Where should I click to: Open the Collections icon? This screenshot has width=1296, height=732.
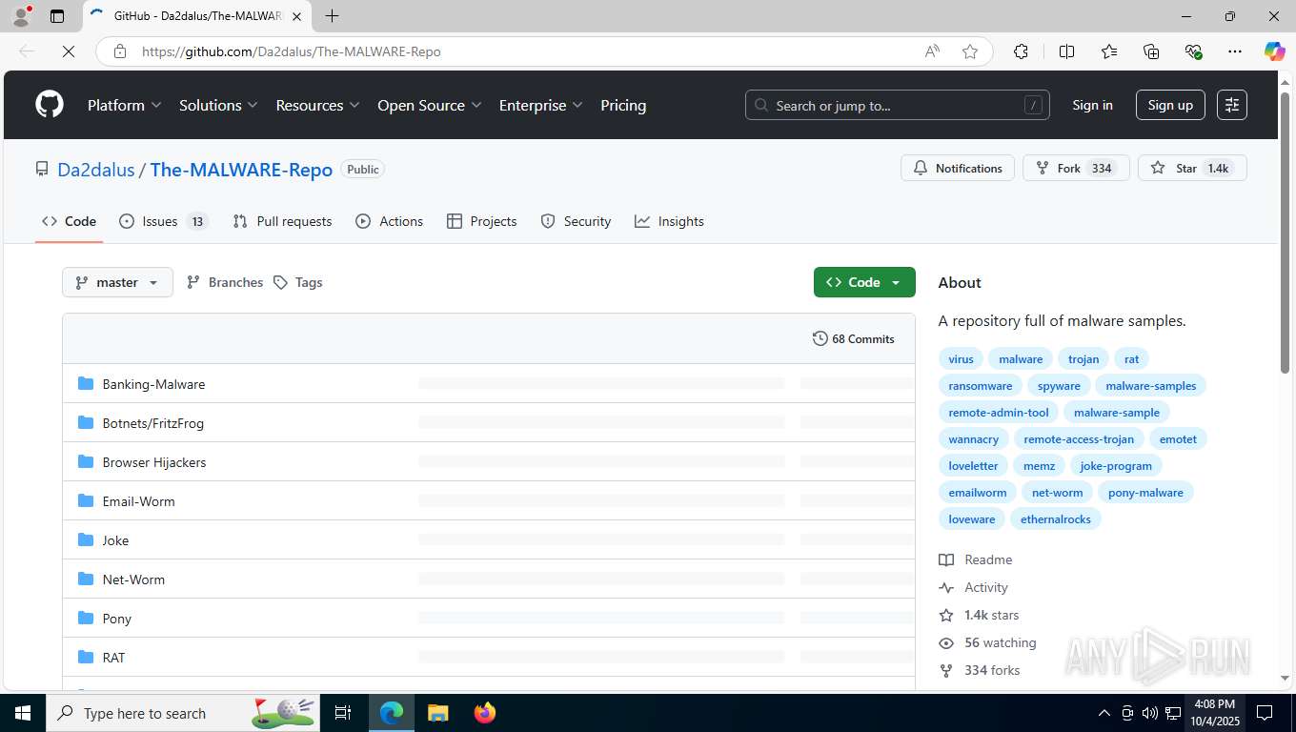1151,51
